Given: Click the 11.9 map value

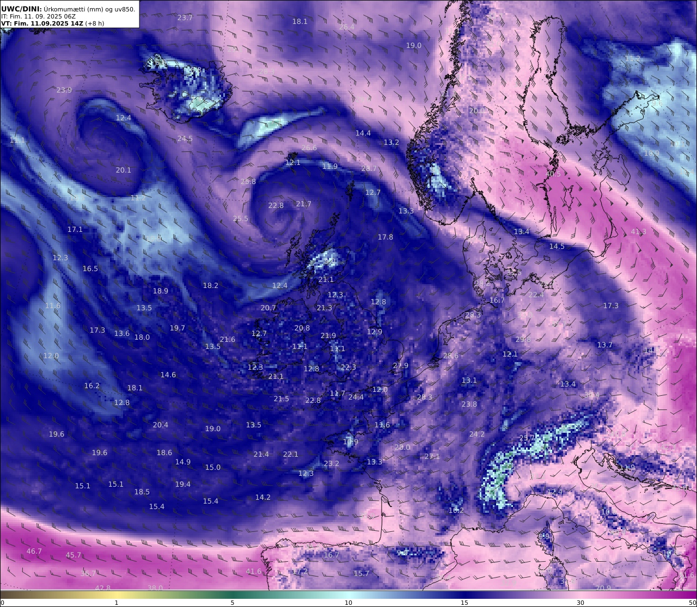Looking at the screenshot, I should (330, 166).
